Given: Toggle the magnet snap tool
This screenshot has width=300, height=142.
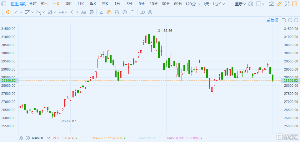Looking at the screenshot, I should (x=109, y=12).
